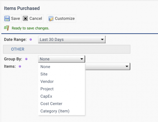The width and height of the screenshot is (158, 122).
Task: Click the Customize button label
Action: [65, 18]
